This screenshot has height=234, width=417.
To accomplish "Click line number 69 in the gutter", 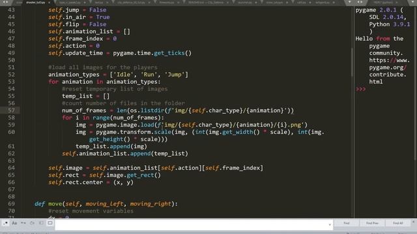I will (x=12, y=203).
